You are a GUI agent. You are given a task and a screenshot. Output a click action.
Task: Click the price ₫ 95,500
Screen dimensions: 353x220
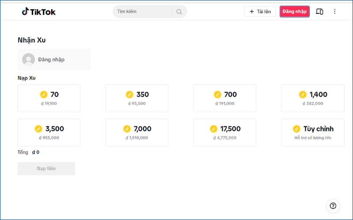tap(137, 103)
